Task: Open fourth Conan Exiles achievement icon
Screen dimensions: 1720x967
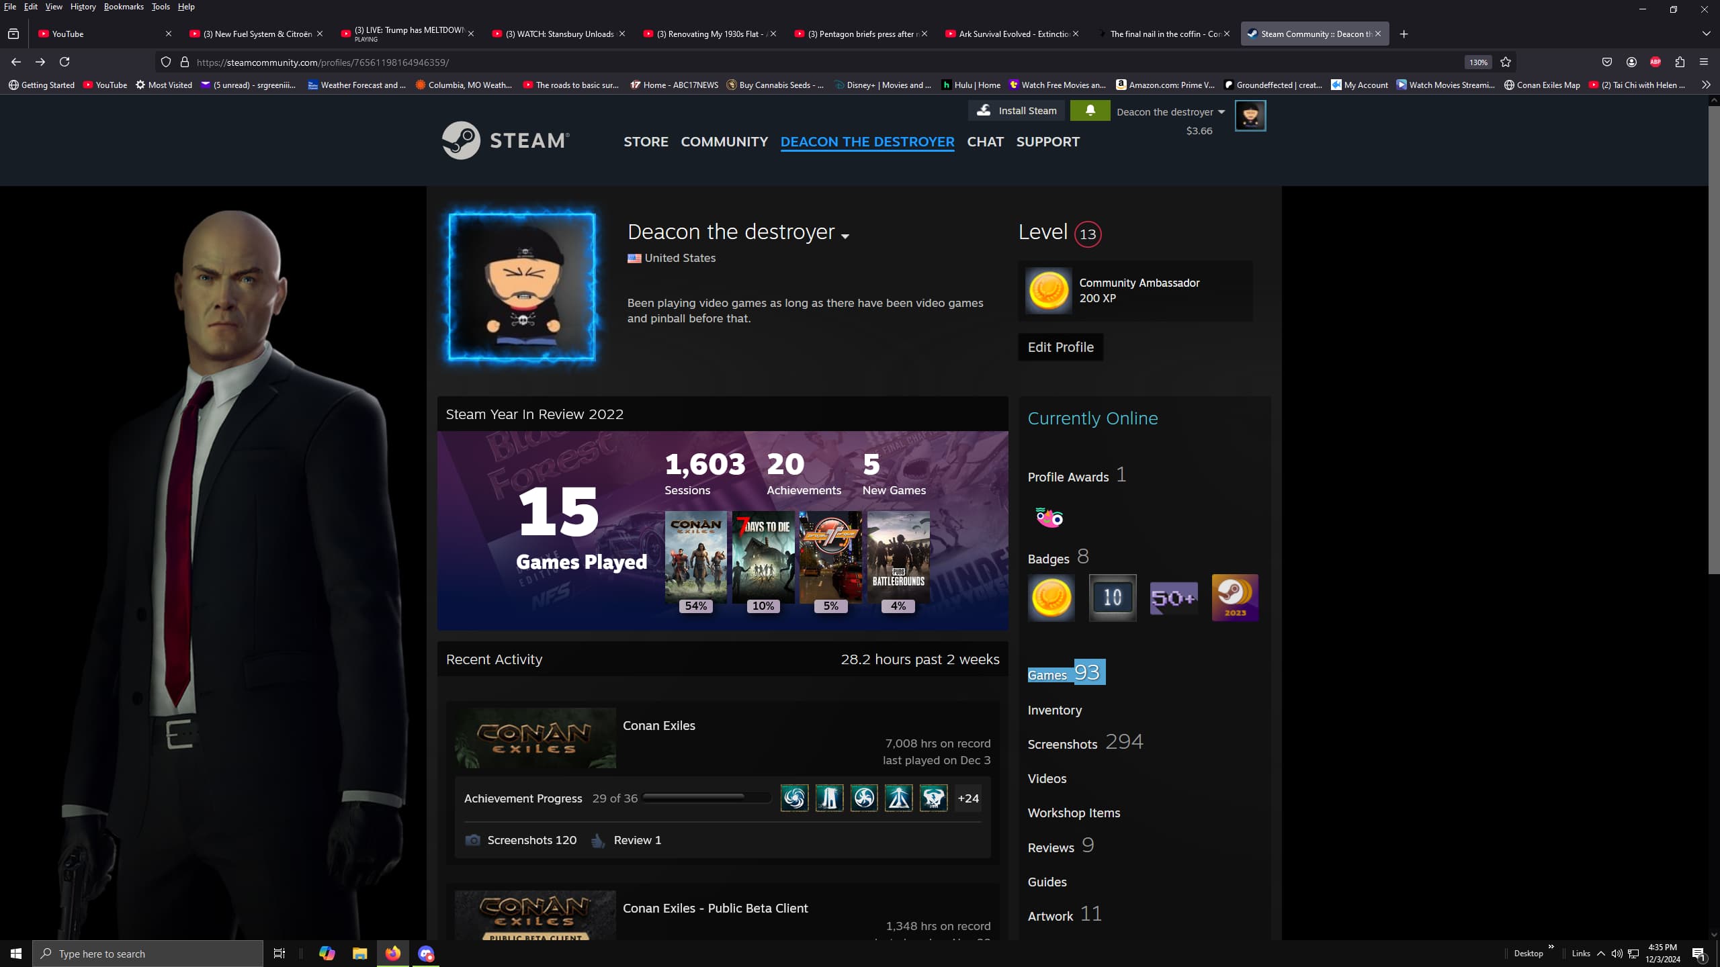Action: point(898,798)
